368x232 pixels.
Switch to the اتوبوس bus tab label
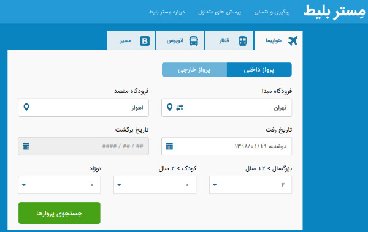click(175, 41)
